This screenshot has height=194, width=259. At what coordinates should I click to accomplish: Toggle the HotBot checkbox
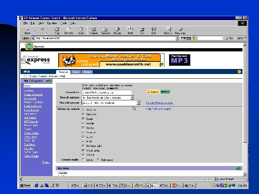[83, 128]
